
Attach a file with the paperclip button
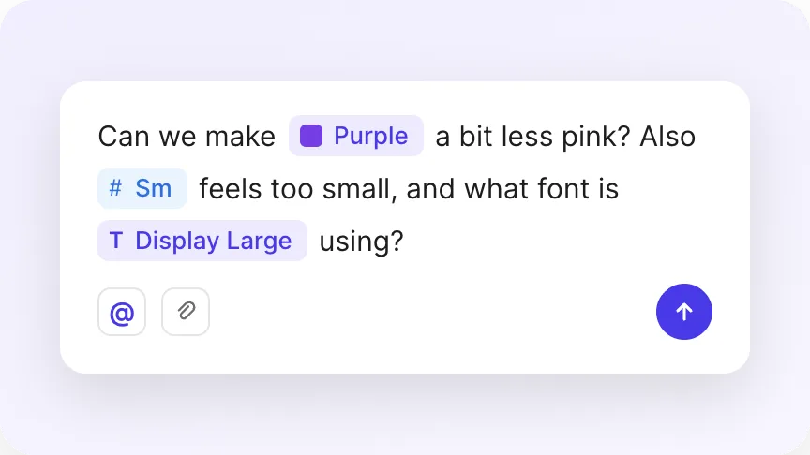(x=186, y=312)
